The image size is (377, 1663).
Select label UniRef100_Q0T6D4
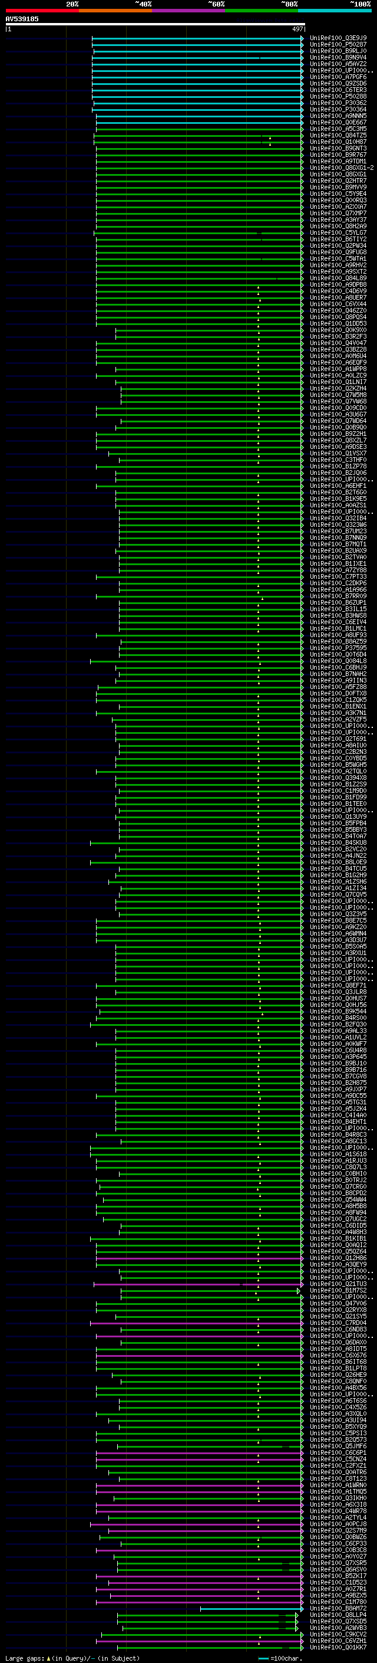pyautogui.click(x=338, y=655)
